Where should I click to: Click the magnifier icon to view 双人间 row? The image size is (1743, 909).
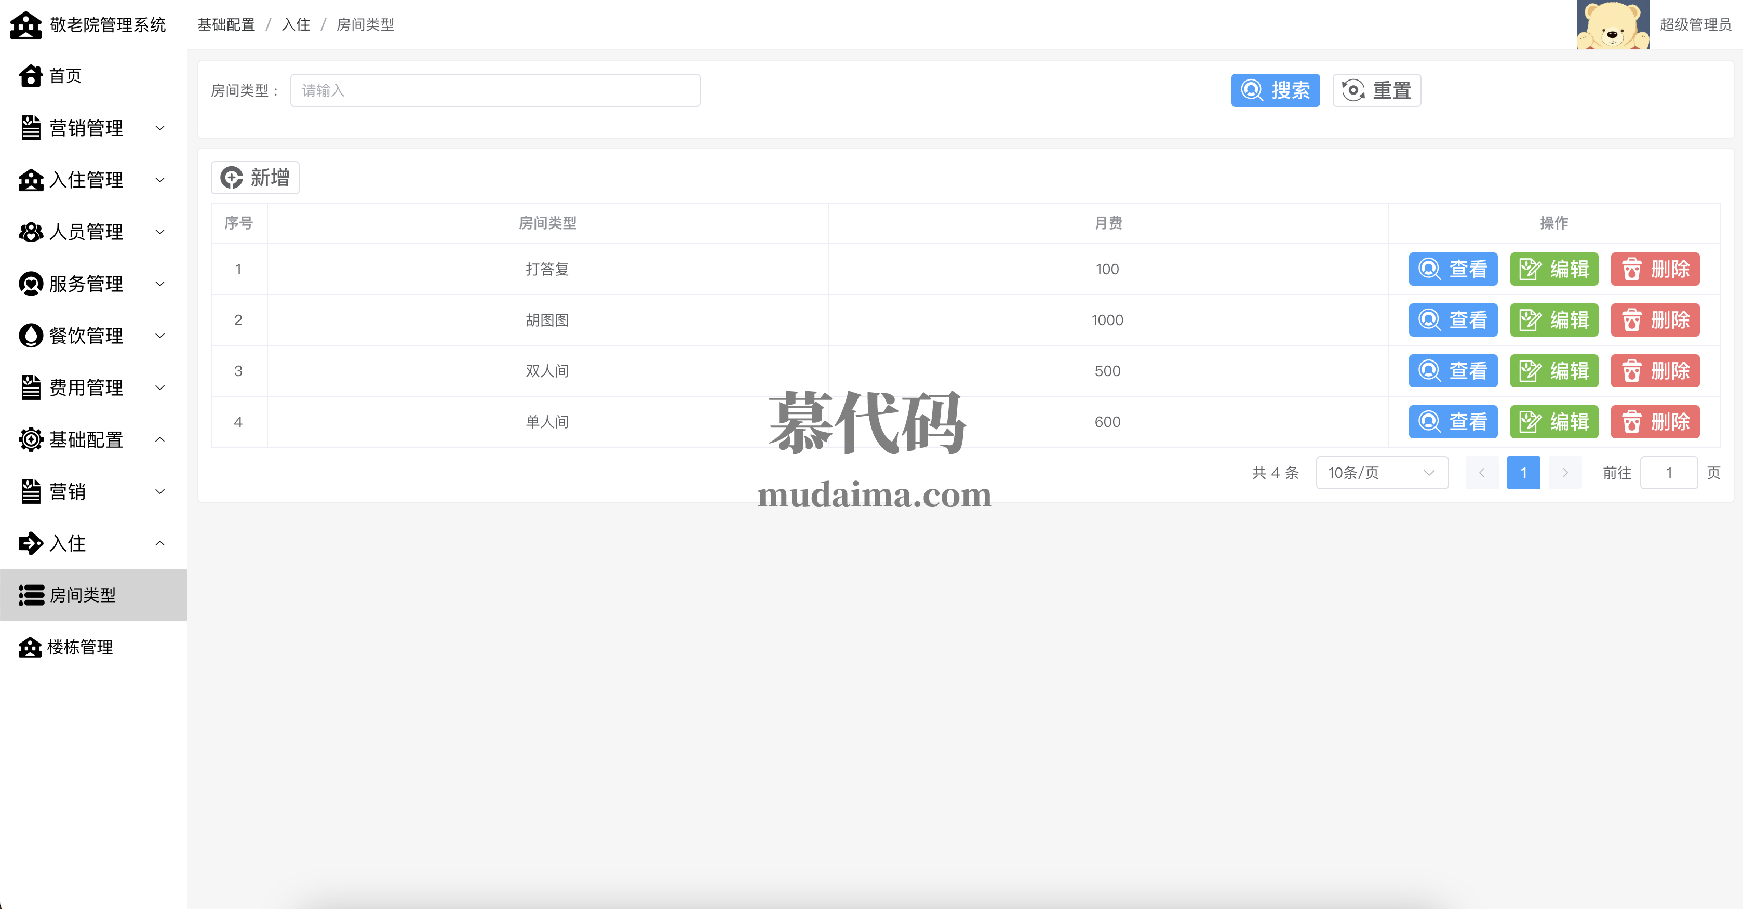pyautogui.click(x=1429, y=371)
